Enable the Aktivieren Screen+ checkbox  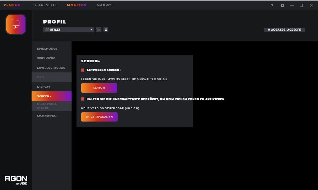83,70
